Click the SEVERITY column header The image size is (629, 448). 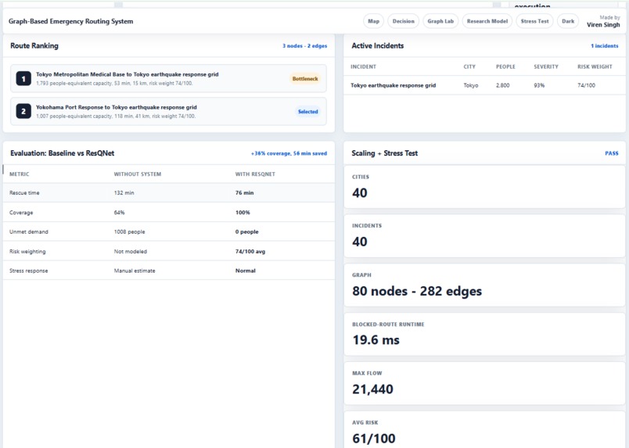tap(545, 66)
